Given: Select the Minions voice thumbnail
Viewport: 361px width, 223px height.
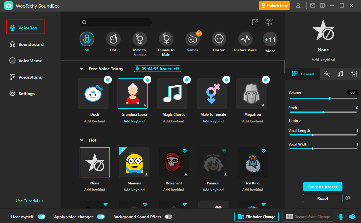Looking at the screenshot, I should tap(134, 162).
